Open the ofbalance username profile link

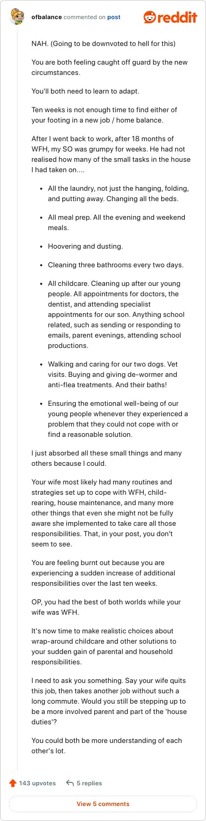(x=46, y=17)
